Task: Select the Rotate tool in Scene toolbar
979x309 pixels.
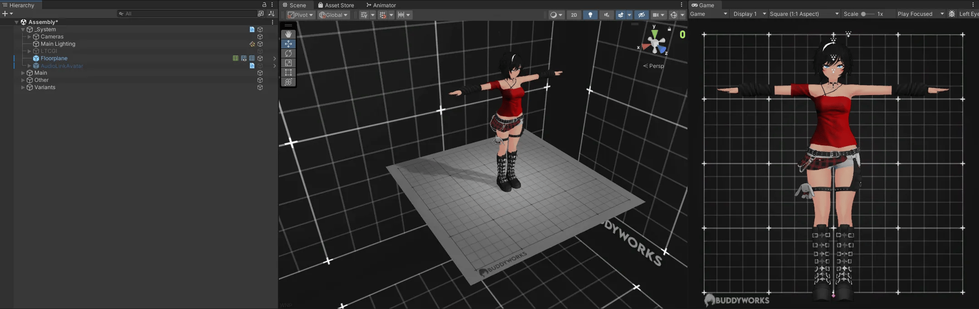Action: tap(288, 53)
